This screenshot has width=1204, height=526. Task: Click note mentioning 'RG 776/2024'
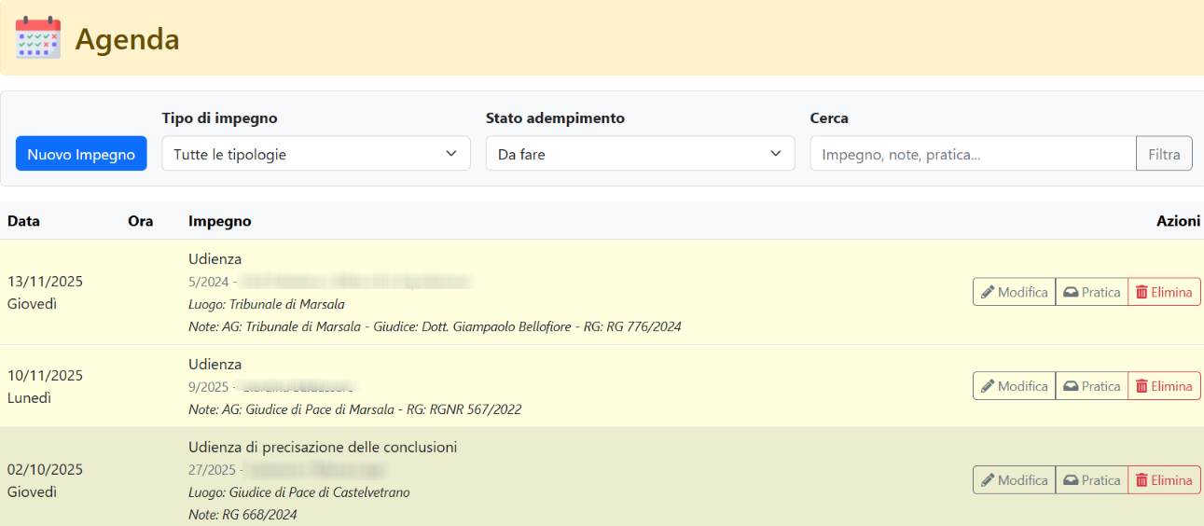(x=435, y=326)
